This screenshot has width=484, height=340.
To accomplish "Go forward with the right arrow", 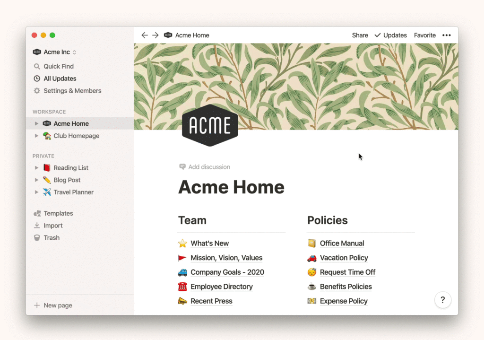I will pyautogui.click(x=155, y=35).
